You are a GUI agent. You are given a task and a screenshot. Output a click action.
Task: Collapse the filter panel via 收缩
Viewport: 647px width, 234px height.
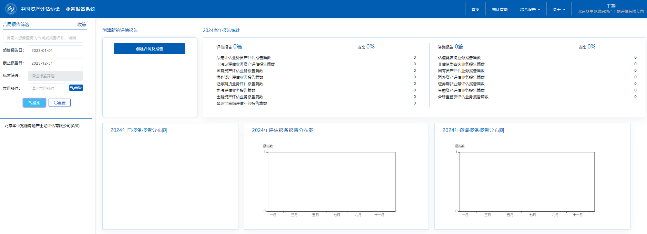[82, 24]
